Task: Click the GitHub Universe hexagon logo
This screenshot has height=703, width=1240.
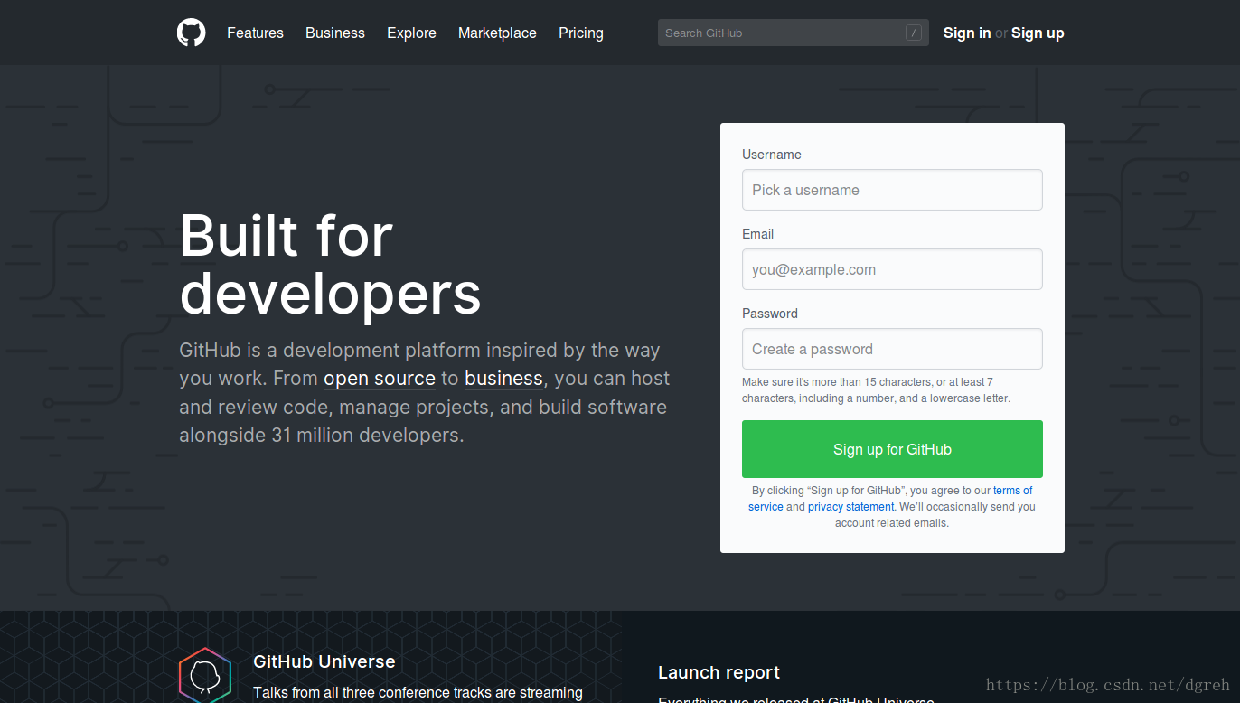Action: coord(205,675)
